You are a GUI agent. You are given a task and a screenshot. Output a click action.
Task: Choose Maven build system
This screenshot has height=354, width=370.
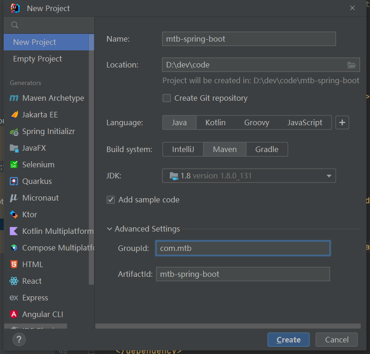coord(225,149)
